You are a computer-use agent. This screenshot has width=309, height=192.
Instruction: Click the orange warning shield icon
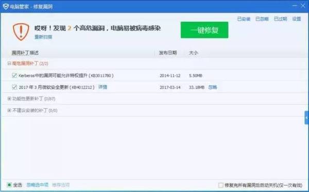point(21,31)
